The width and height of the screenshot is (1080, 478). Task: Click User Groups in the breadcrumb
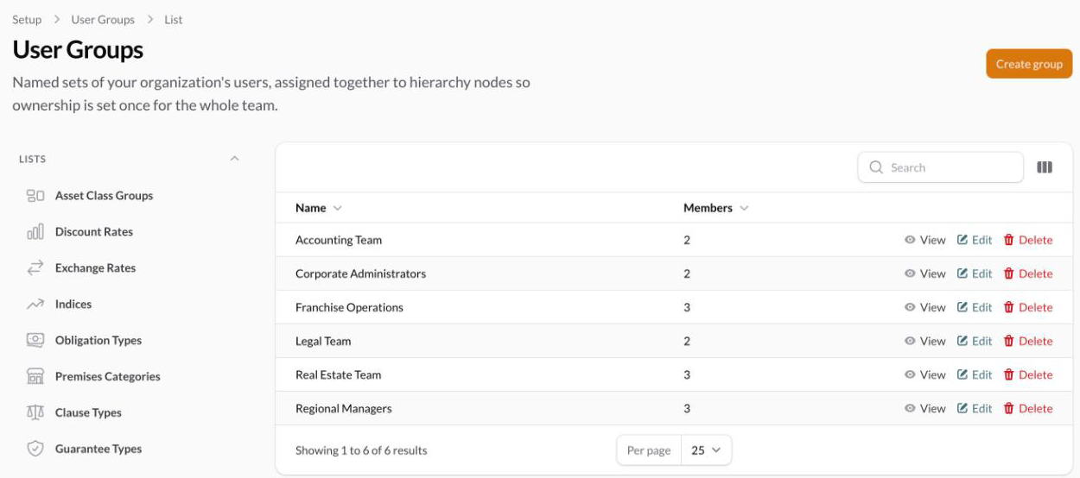click(103, 20)
